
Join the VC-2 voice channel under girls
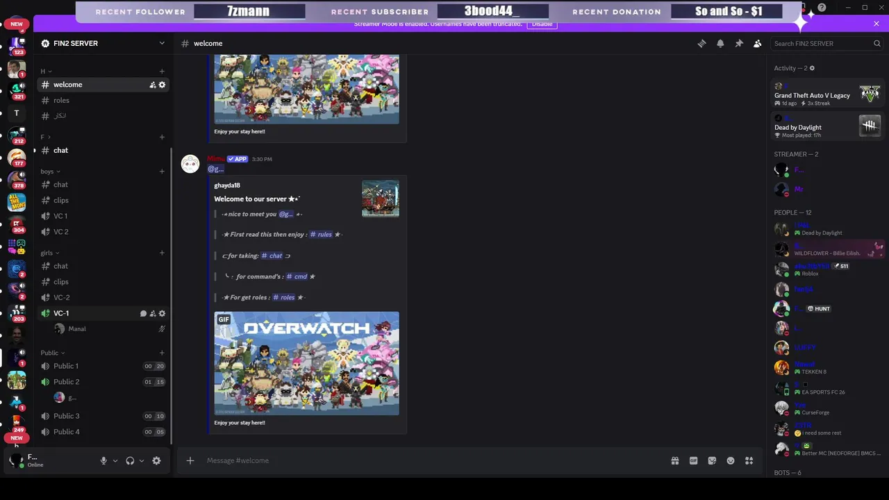pyautogui.click(x=102, y=297)
